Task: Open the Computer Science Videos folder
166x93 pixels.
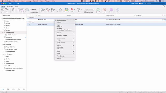Action: 13,40
